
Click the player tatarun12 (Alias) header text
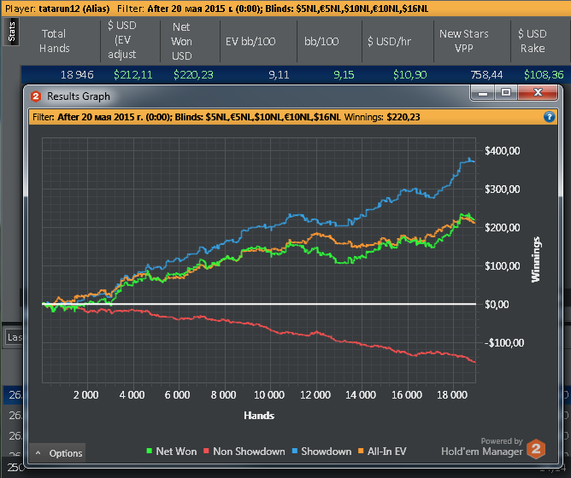(x=57, y=9)
